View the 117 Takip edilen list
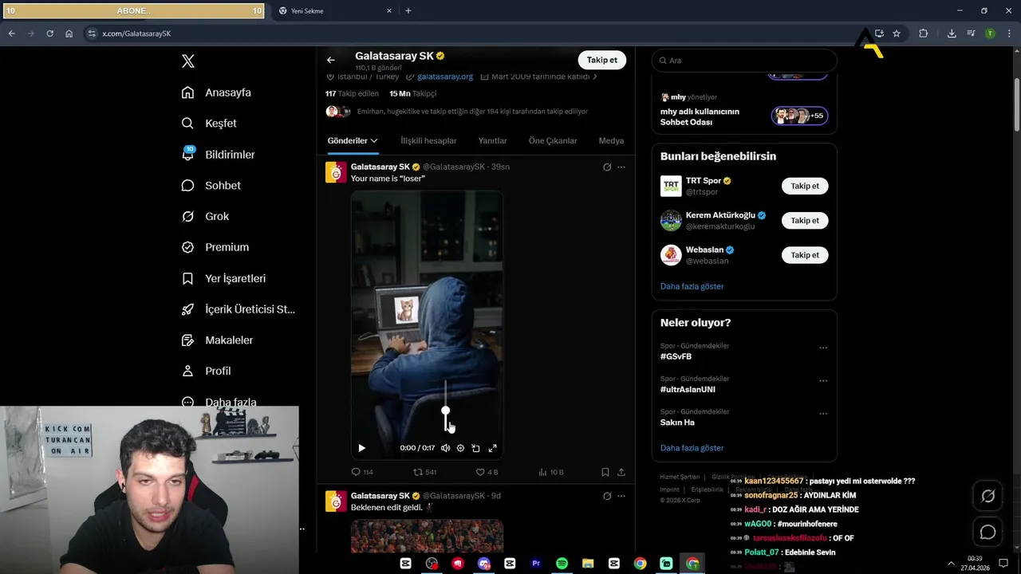This screenshot has width=1021, height=574. coord(352,93)
